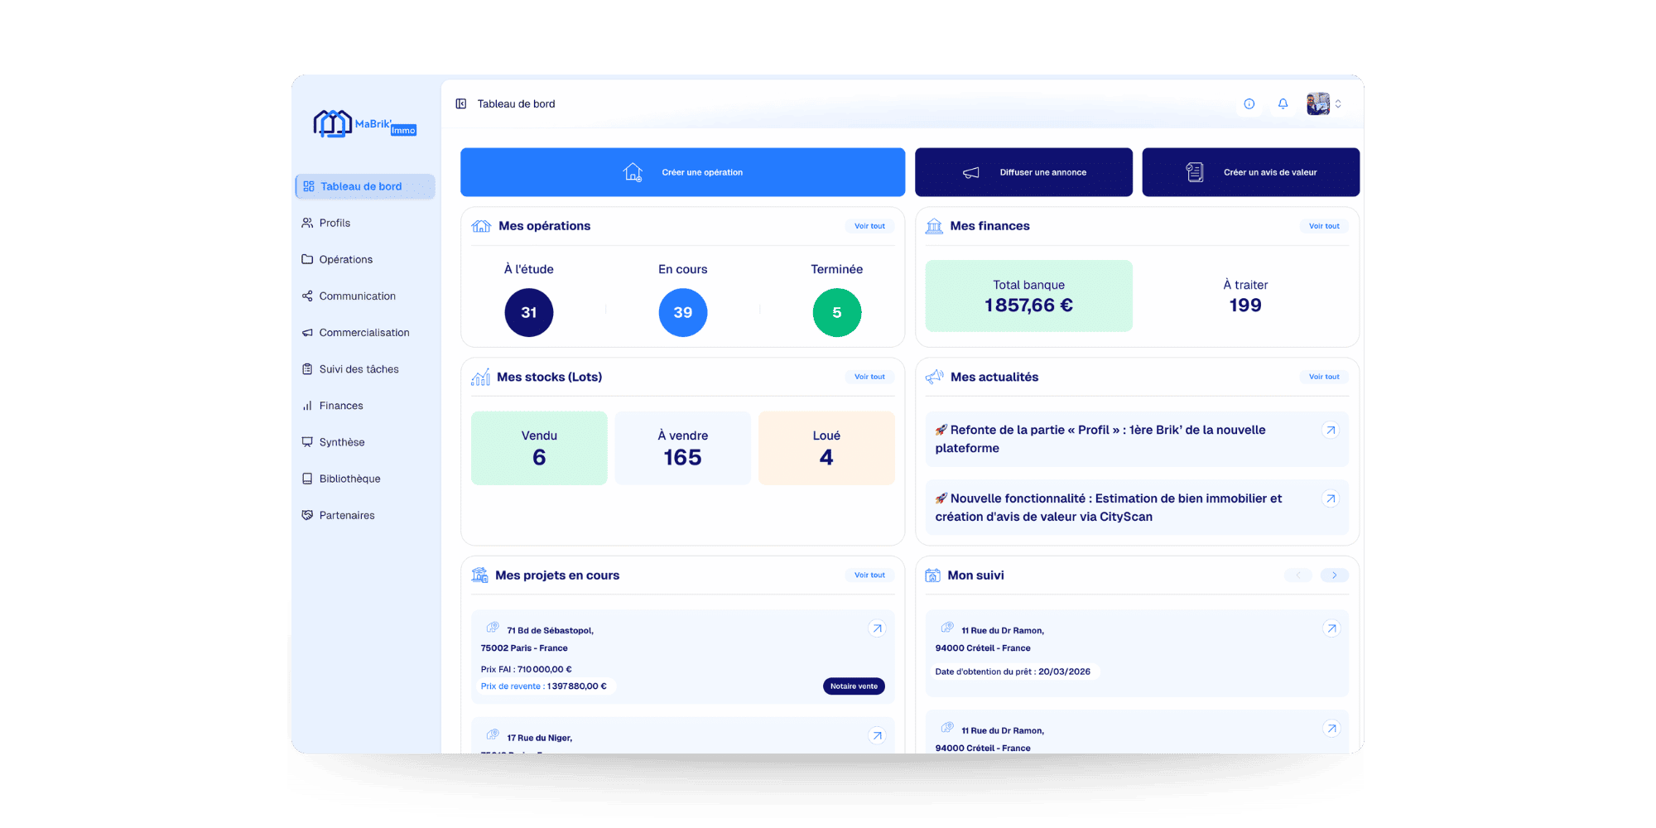1656x828 pixels.
Task: Click Diffuser une annonce button
Action: (x=1023, y=172)
